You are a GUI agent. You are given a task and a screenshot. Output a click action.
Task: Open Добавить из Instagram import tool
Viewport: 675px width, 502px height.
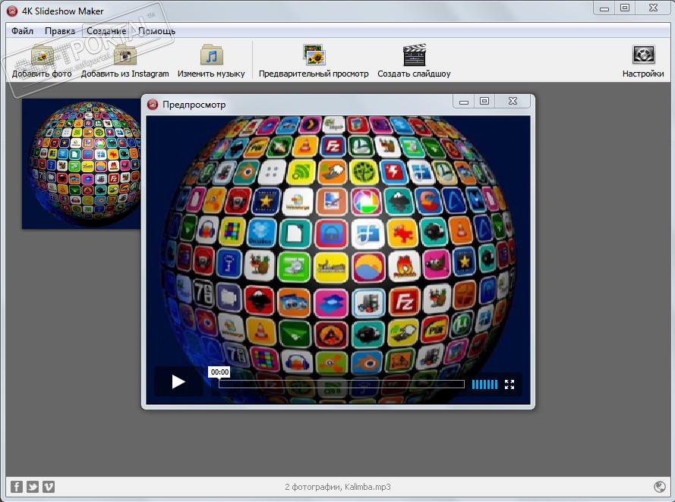125,56
